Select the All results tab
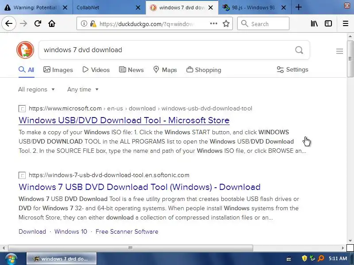This screenshot has height=265, width=354. [x=27, y=70]
